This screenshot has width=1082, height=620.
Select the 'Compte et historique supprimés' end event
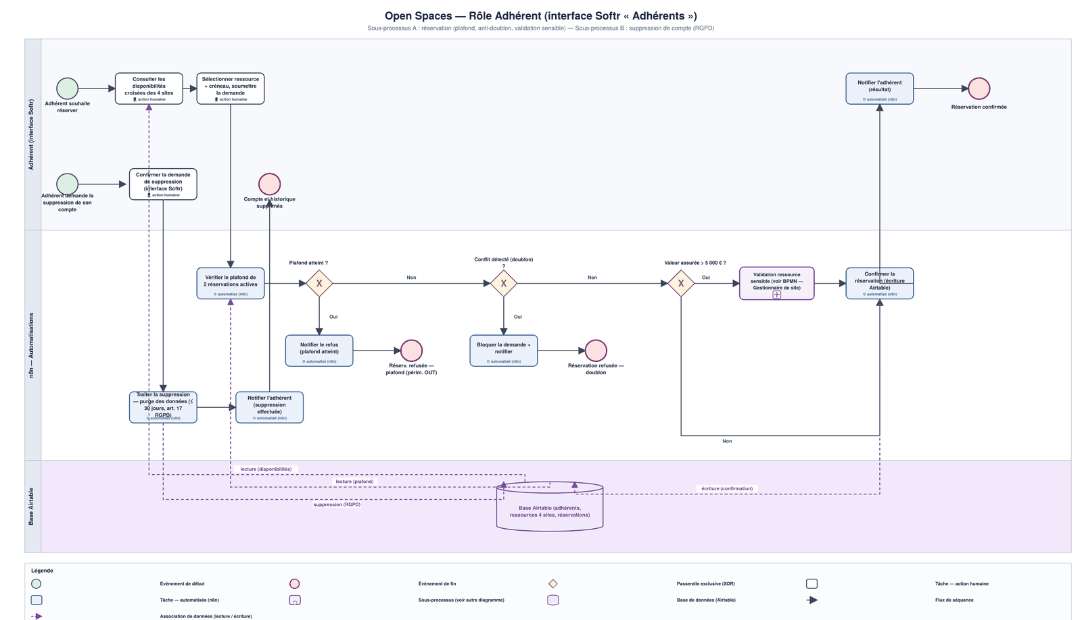[x=269, y=184]
